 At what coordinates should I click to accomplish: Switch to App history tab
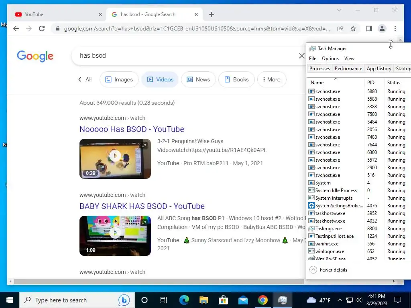[379, 68]
